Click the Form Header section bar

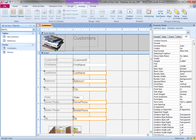(95, 33)
